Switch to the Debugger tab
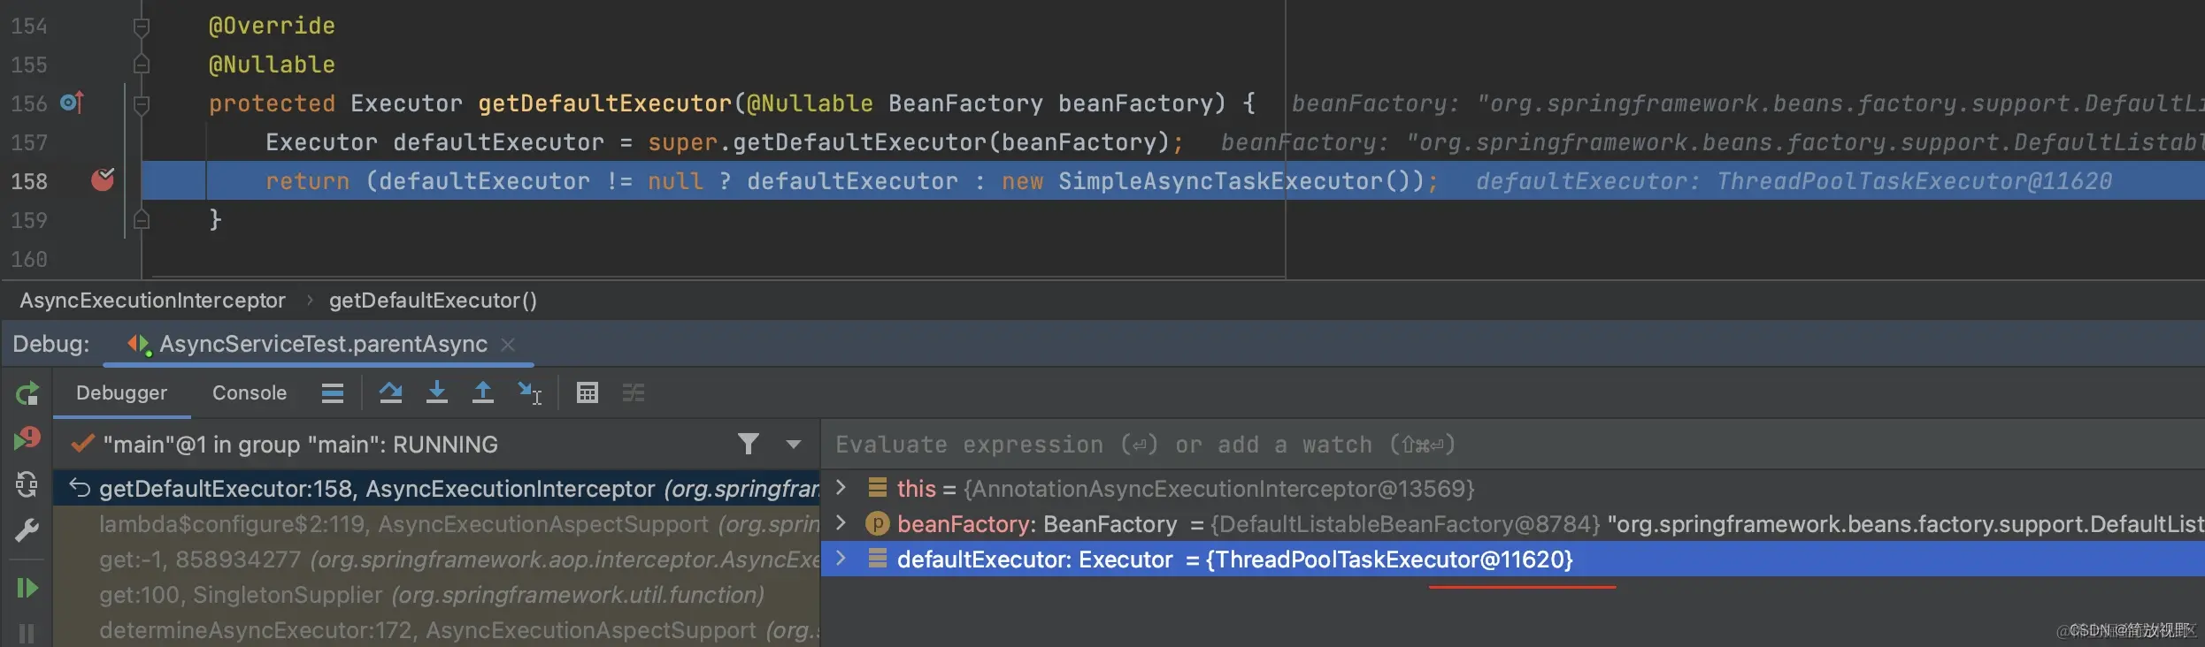 pyautogui.click(x=121, y=393)
